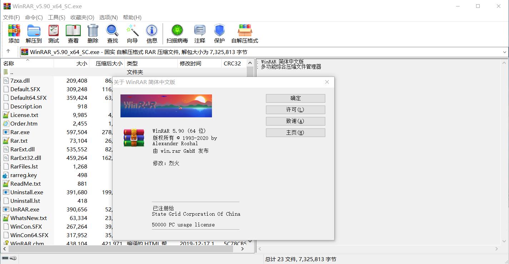Close the About WinRAR dialog
This screenshot has height=264, width=509.
click(x=327, y=82)
